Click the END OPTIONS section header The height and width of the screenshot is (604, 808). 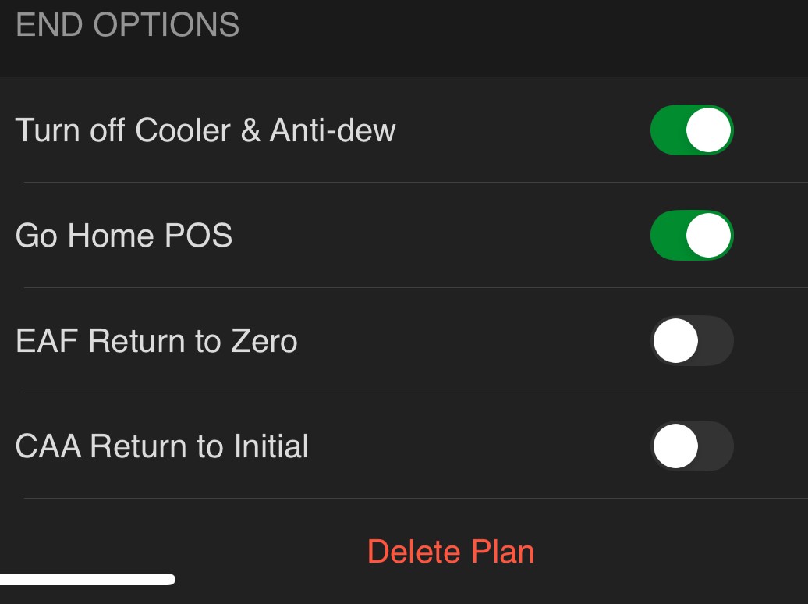(127, 25)
